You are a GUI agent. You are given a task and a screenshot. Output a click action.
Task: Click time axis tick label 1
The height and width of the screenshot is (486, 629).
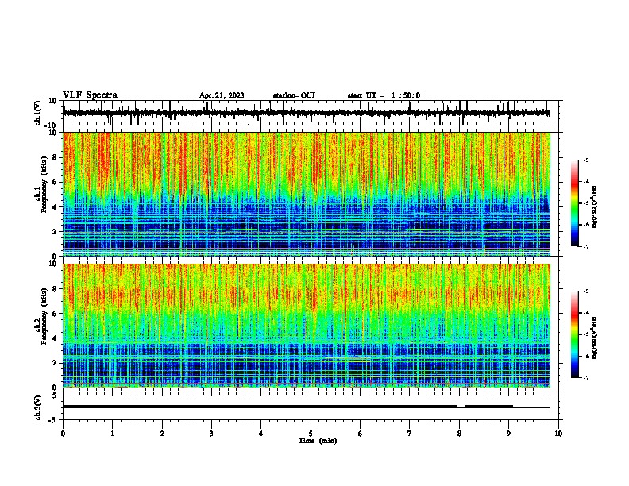pyautogui.click(x=112, y=434)
